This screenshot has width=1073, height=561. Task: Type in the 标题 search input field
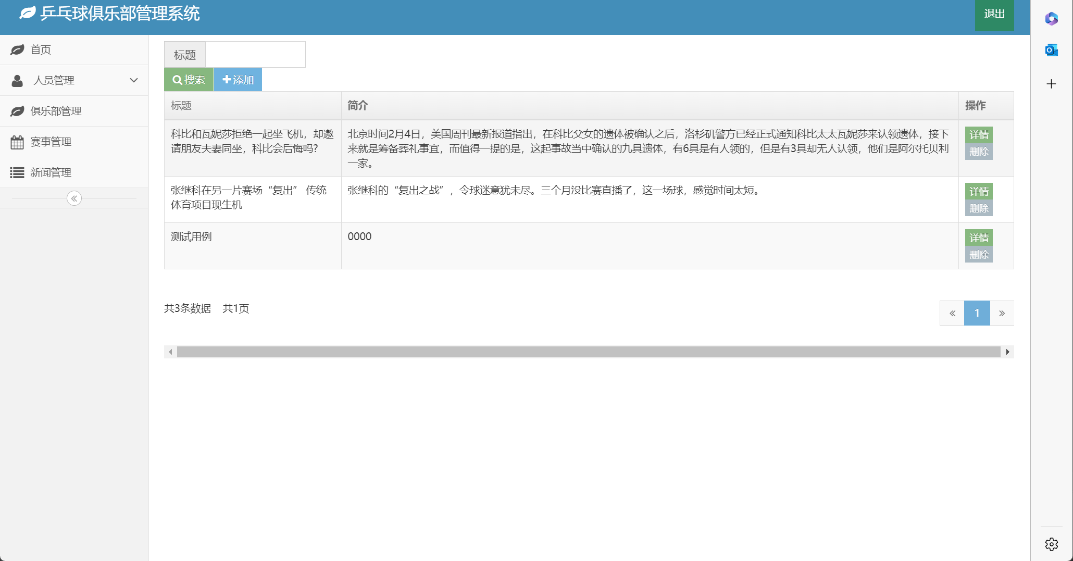pos(255,54)
